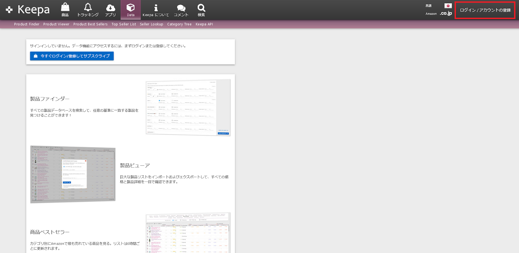Open the 言語 language selector

[428, 6]
